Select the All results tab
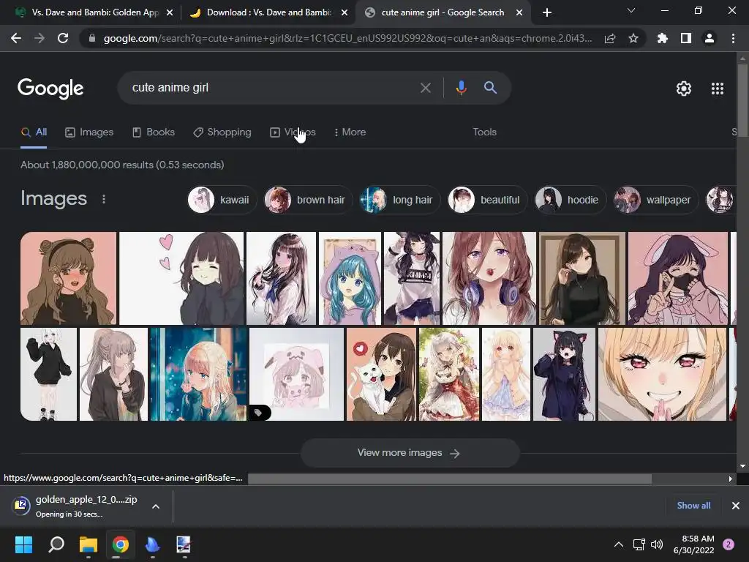Screen dimensions: 749x562 (34, 132)
